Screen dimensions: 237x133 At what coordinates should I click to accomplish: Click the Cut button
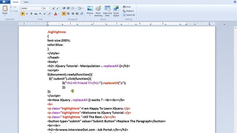point(13,7)
